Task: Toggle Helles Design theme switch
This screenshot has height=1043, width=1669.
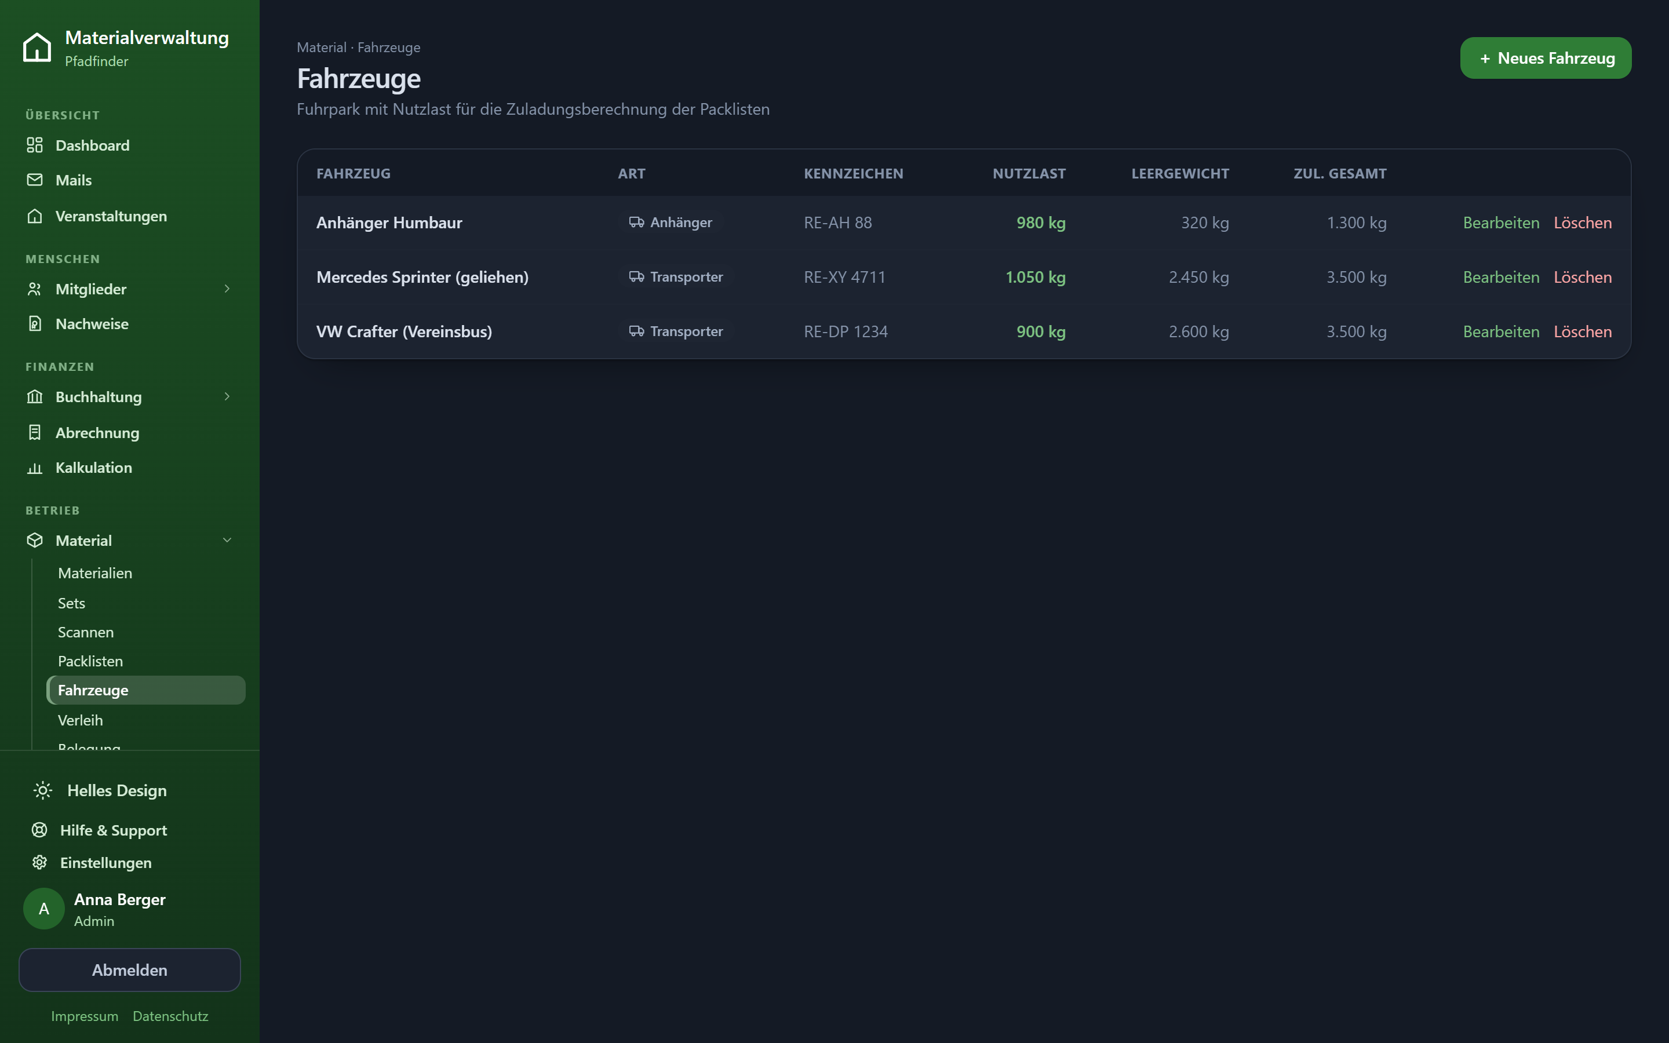Action: click(x=100, y=790)
